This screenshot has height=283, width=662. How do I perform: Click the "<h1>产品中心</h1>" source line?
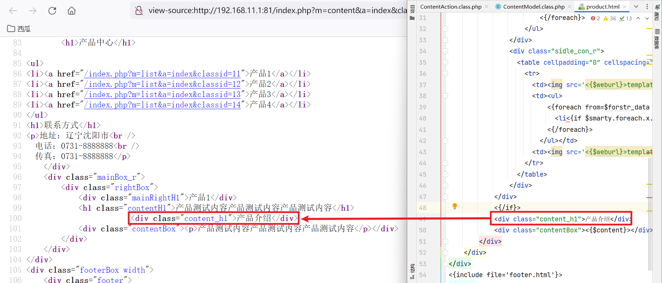[x=98, y=43]
